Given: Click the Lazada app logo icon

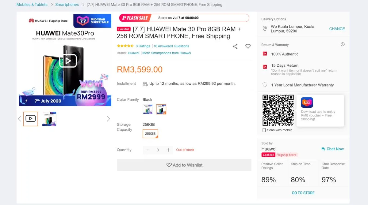Looking at the screenshot, I should 307,102.
